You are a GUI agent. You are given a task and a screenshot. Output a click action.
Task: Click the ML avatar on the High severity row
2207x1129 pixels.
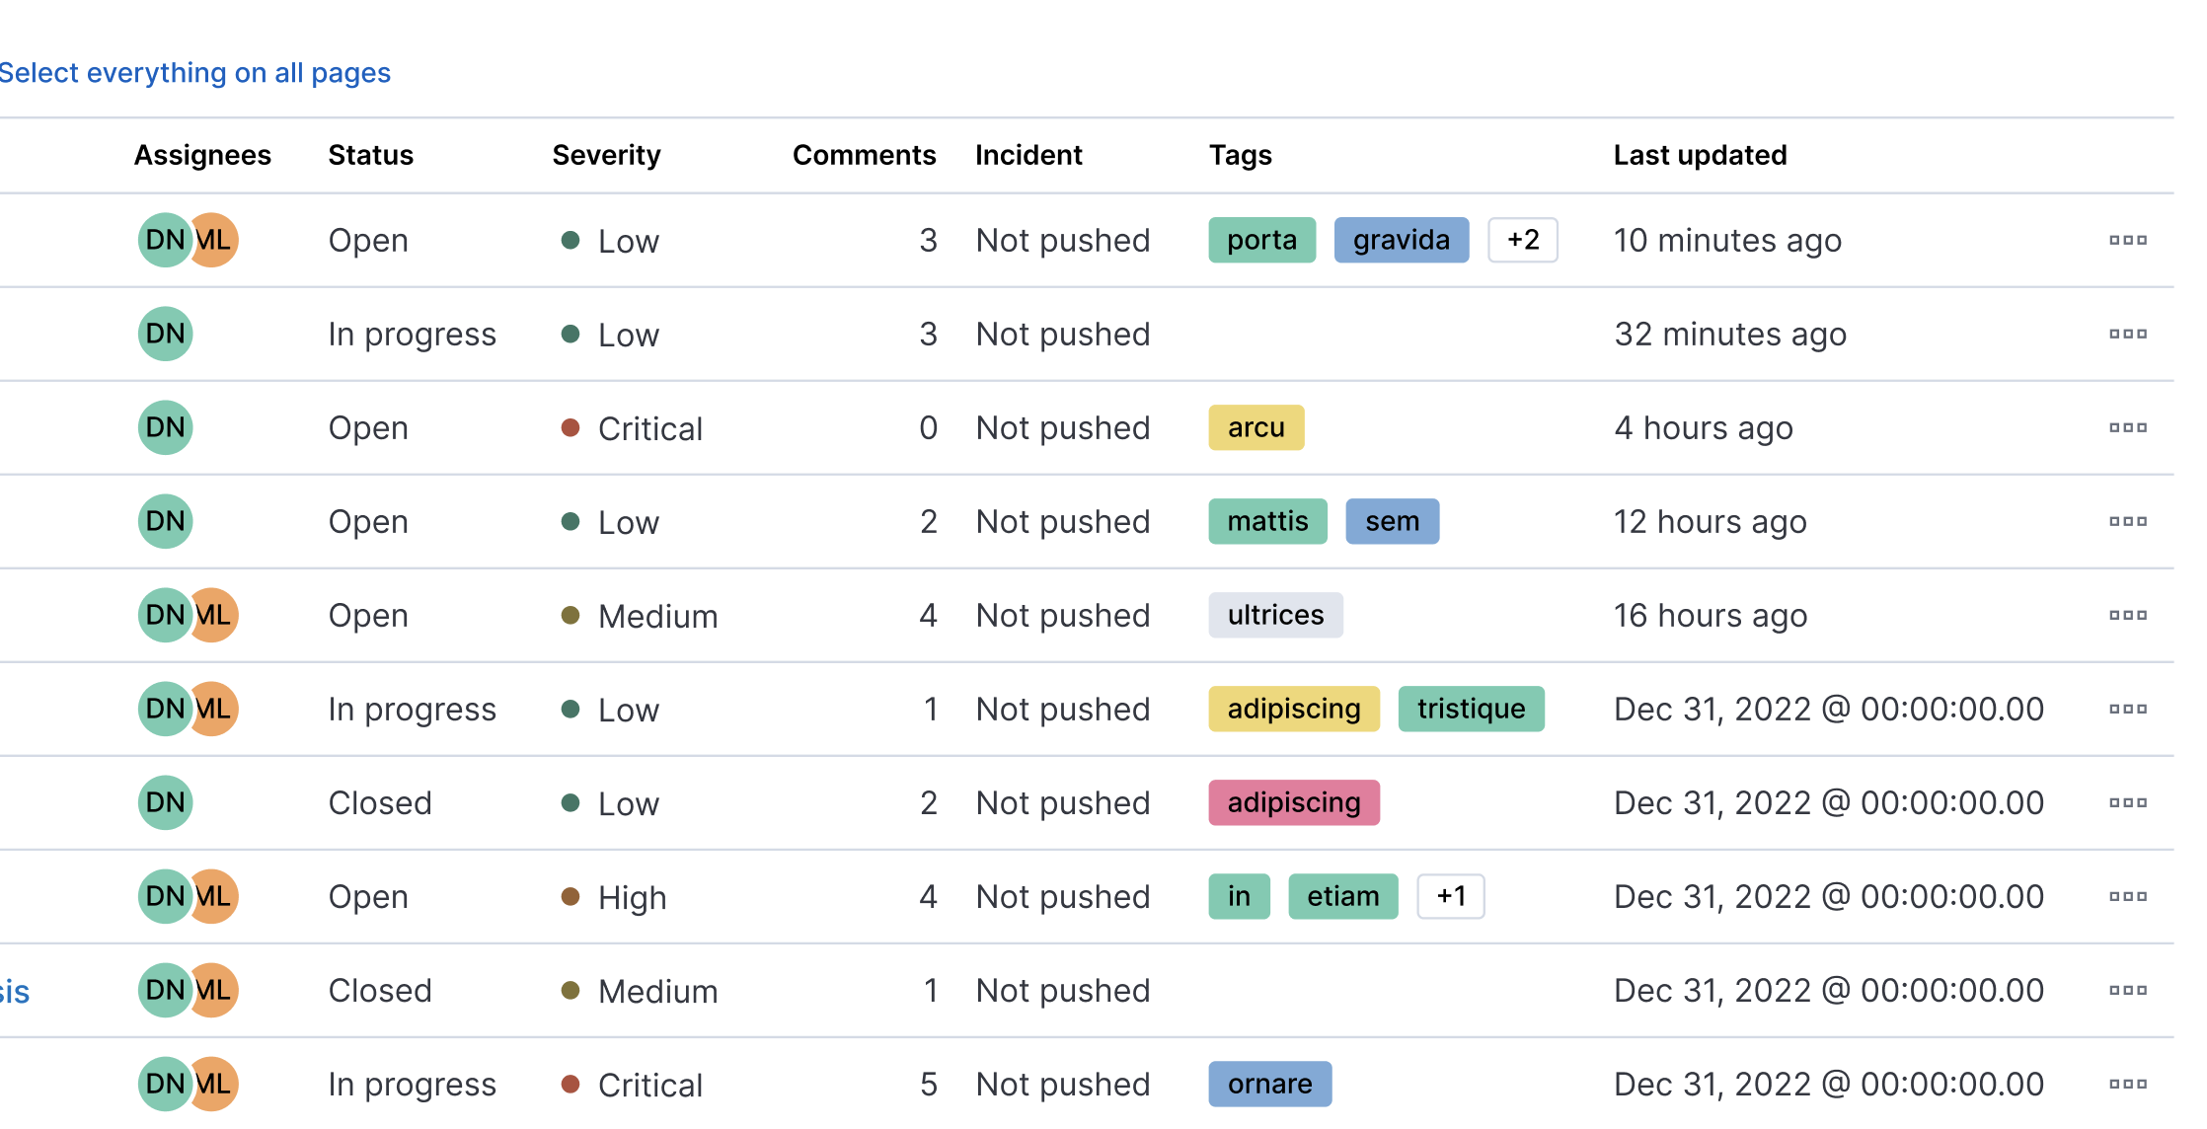tap(213, 896)
